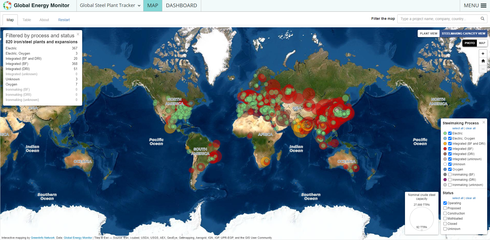Viewport: 490px width, 240px height.
Task: Click the brown Integrated (DRI) swatch
Action: tap(445, 154)
